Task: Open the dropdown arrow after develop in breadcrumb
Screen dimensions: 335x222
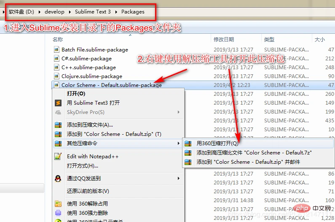Action: (70, 12)
